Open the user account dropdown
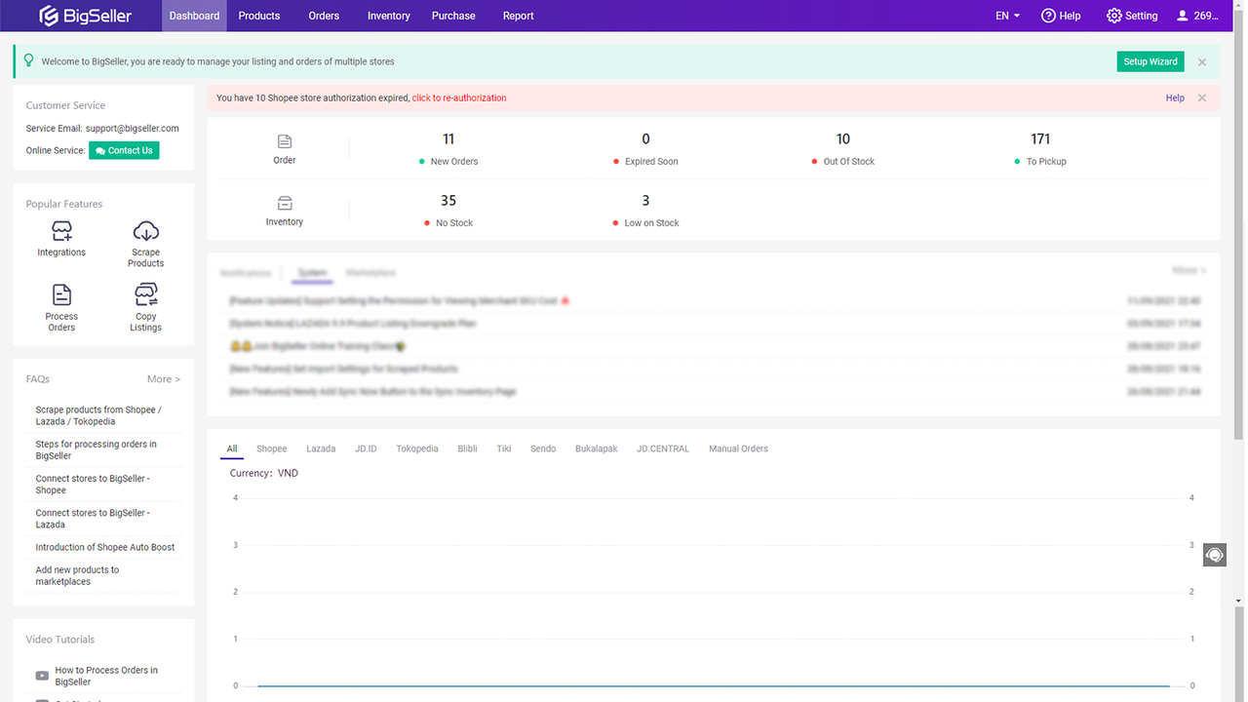 click(1197, 16)
